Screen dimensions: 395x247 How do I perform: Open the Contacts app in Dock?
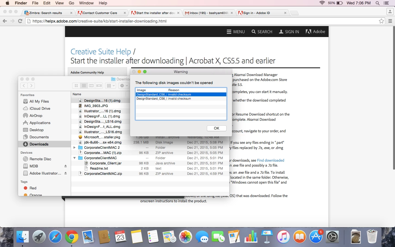[x=104, y=237]
